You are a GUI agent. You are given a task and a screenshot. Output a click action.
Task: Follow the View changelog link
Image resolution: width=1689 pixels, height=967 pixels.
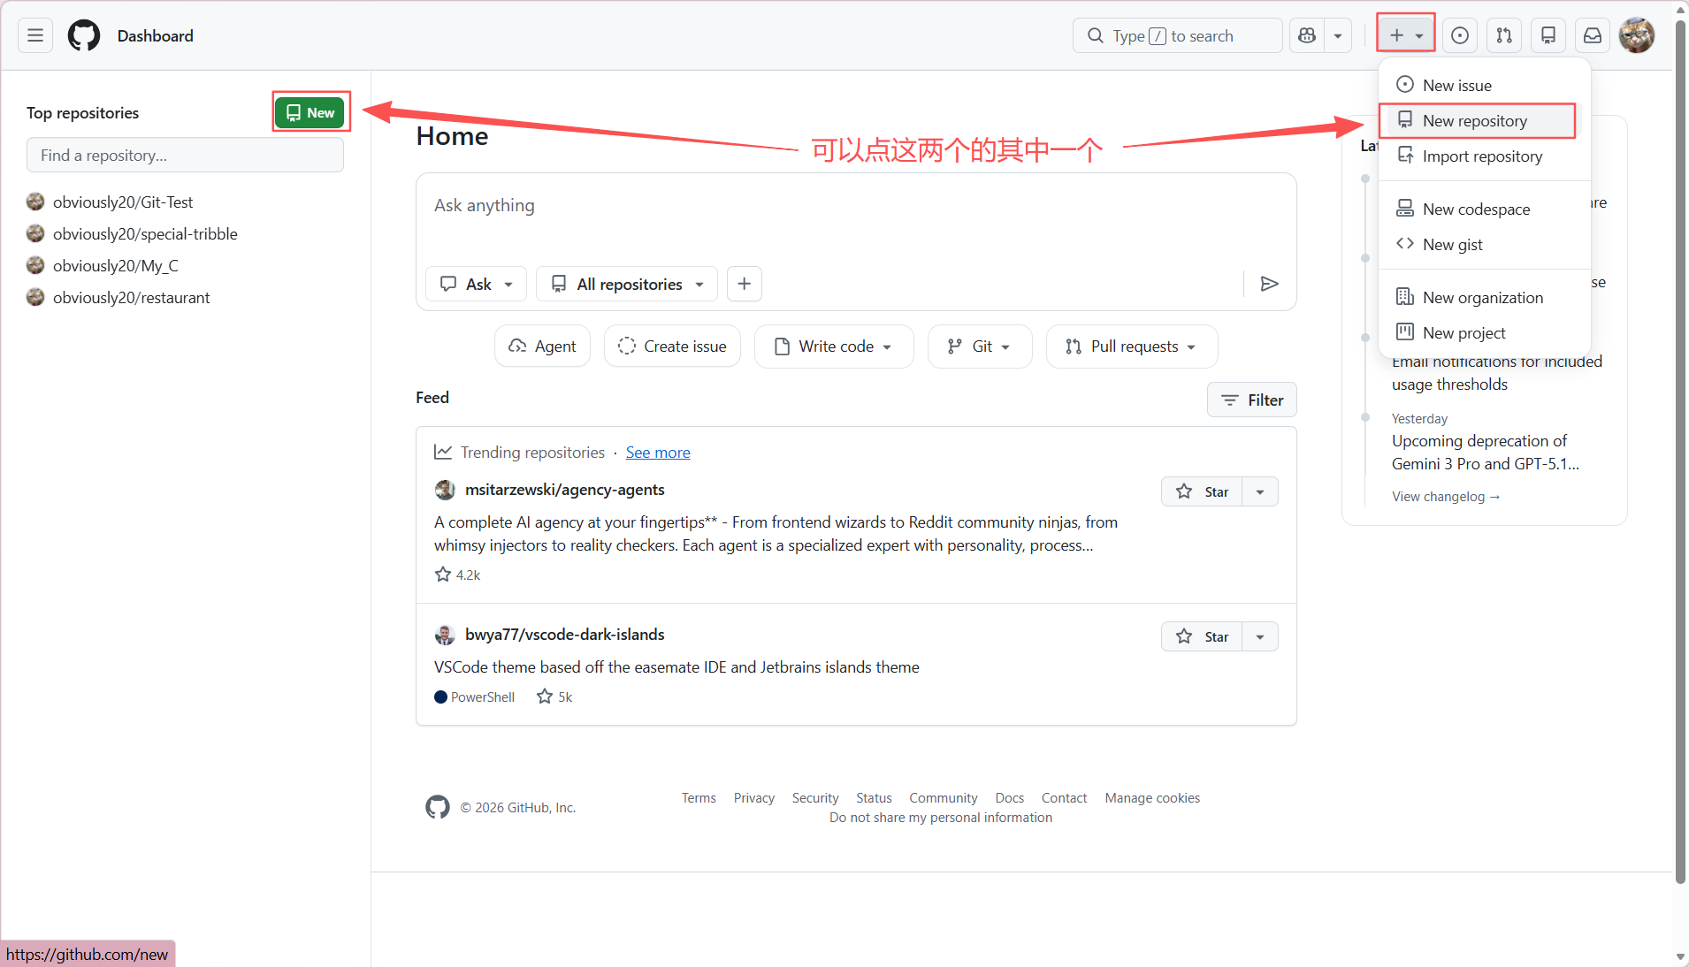(x=1446, y=497)
